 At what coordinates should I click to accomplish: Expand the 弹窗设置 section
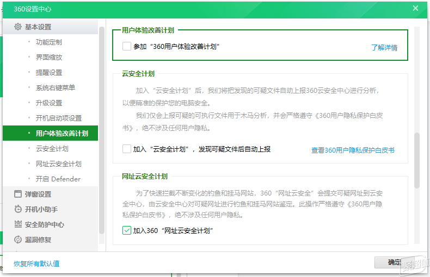[x=50, y=194]
